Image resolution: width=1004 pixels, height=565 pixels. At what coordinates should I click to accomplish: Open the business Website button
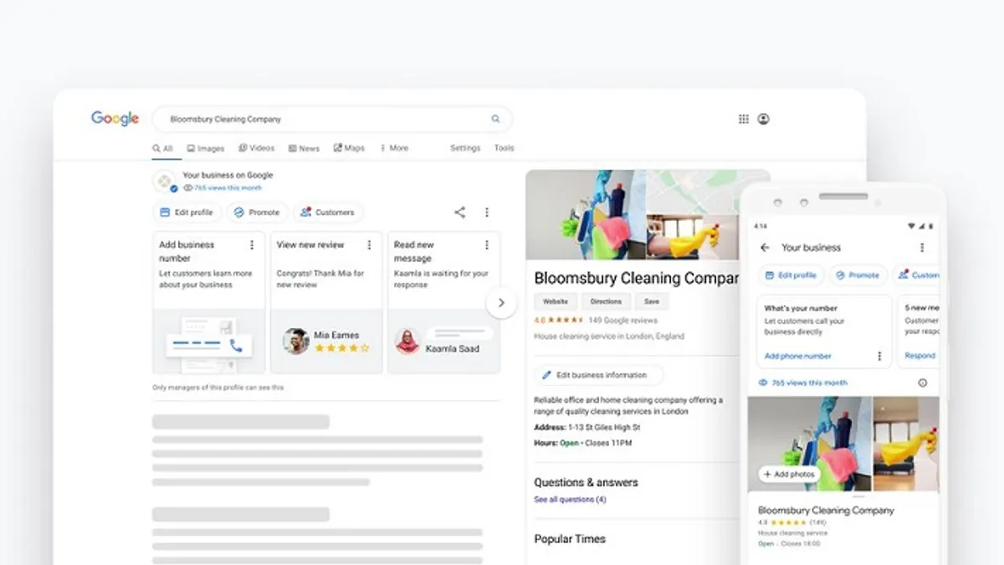(x=556, y=301)
